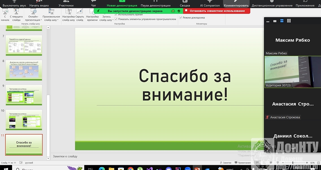Screen dimensions: 321x170
Task: Open Microsoft Edge from taskbar
Action: pyautogui.click(x=102, y=169)
